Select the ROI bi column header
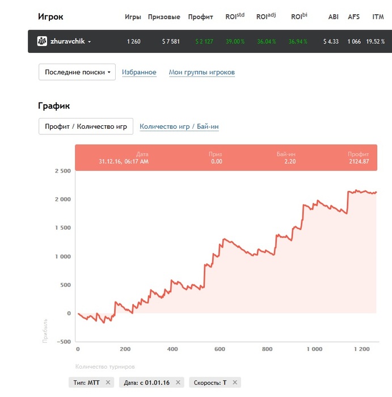392x397 pixels. tap(298, 16)
